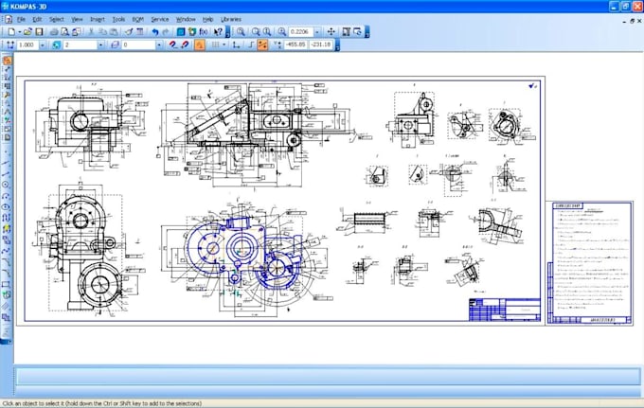
Task: Click the cursor step field showing 1.000
Action: 27,44
